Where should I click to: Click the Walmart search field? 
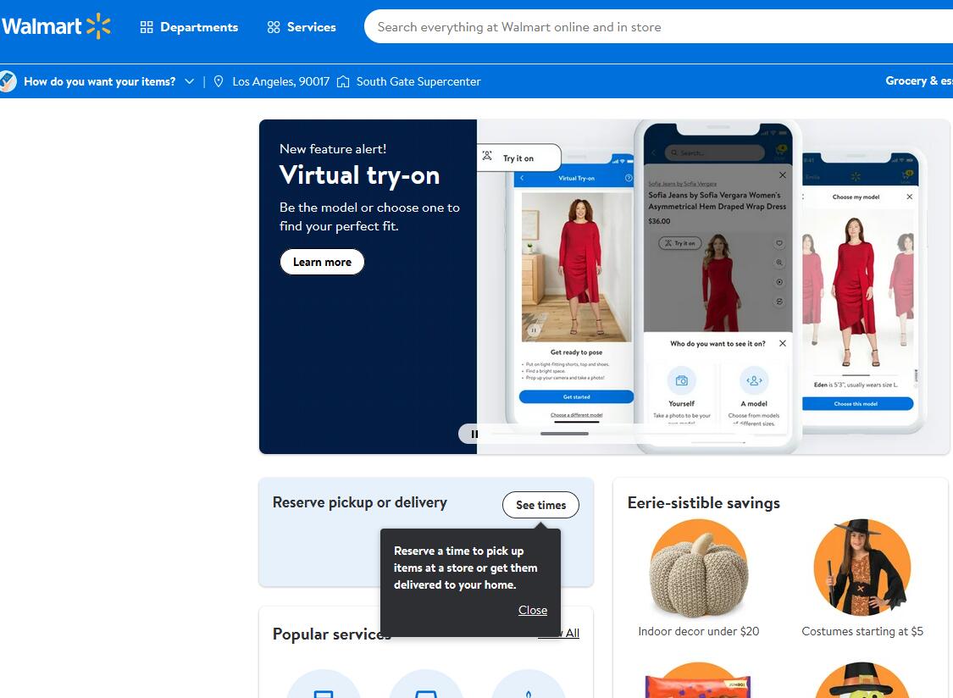click(x=659, y=27)
